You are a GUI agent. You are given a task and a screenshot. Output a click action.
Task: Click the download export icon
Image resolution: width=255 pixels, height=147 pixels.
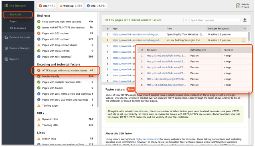(245, 20)
